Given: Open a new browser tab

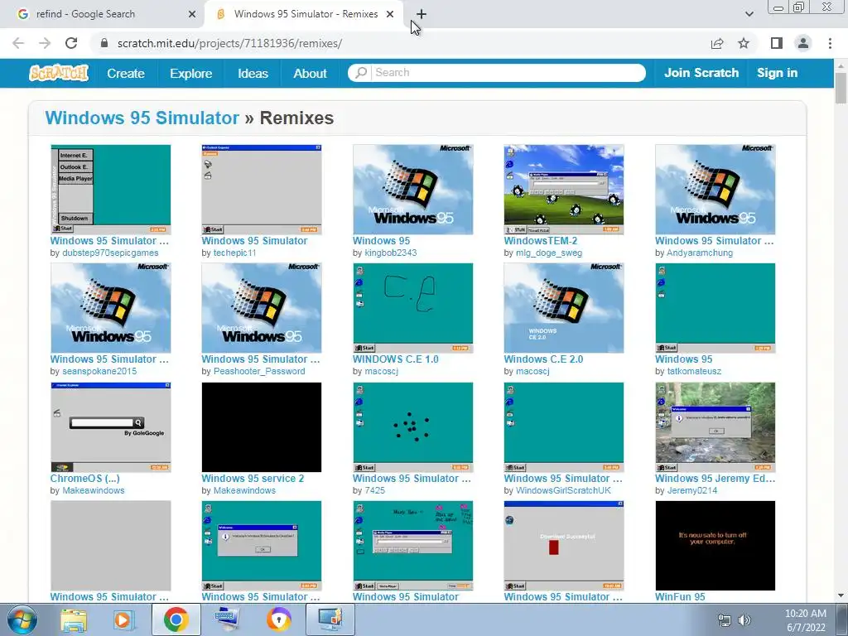Looking at the screenshot, I should pyautogui.click(x=422, y=14).
